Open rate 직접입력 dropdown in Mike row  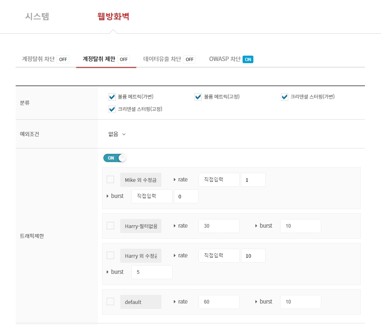click(219, 180)
